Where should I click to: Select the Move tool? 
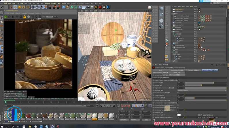click(15, 7)
